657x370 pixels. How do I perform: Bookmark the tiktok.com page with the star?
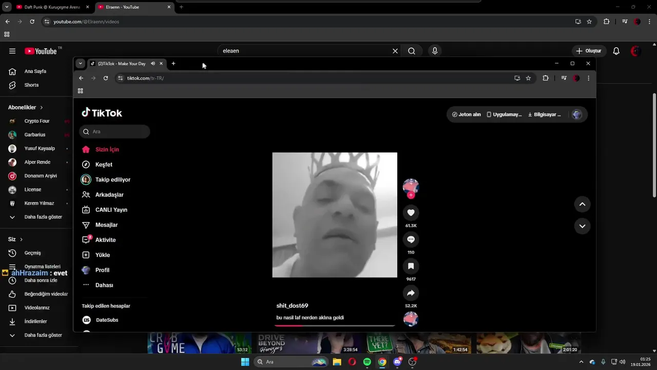coord(528,78)
